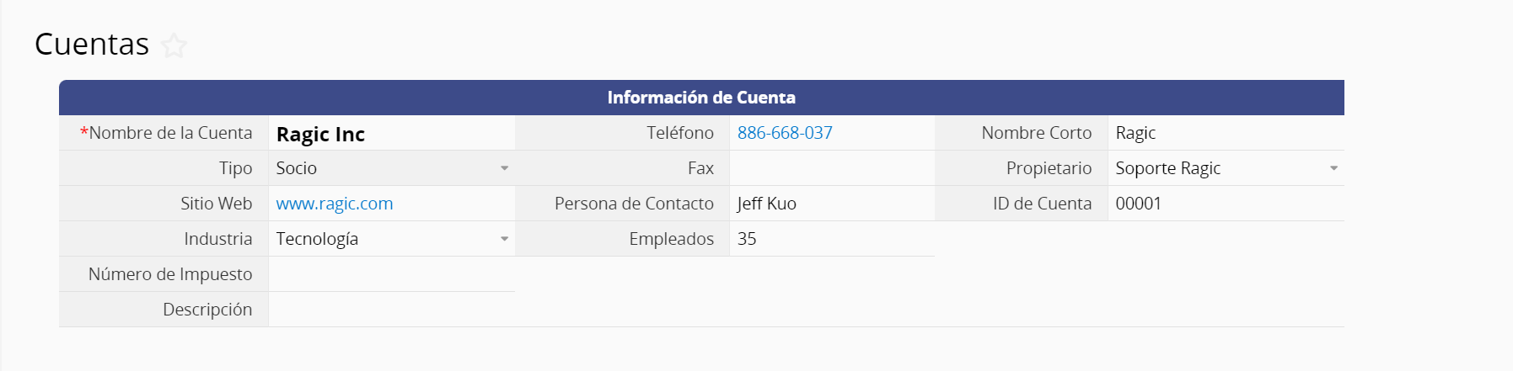This screenshot has height=371, width=1513.
Task: Expand the Industria dropdown arrow
Action: 504,239
